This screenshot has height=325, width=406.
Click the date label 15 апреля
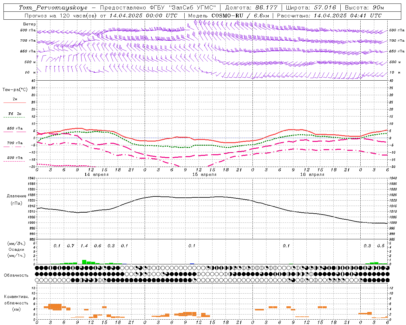point(204,175)
